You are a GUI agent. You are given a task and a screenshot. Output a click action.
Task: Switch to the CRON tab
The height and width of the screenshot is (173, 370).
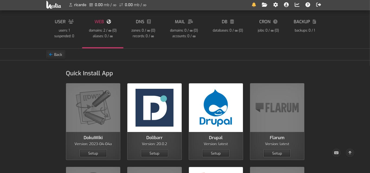268,29
